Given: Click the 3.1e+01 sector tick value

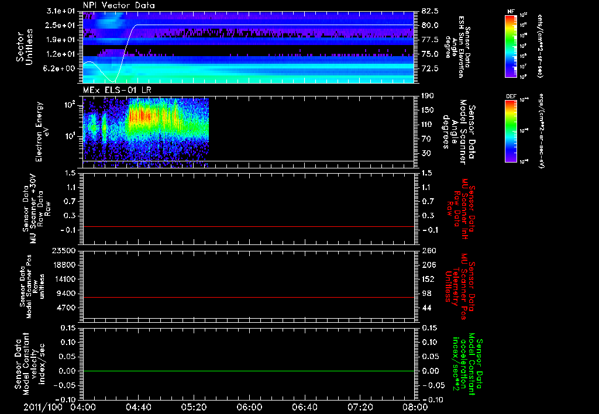Looking at the screenshot, I should pos(61,11).
